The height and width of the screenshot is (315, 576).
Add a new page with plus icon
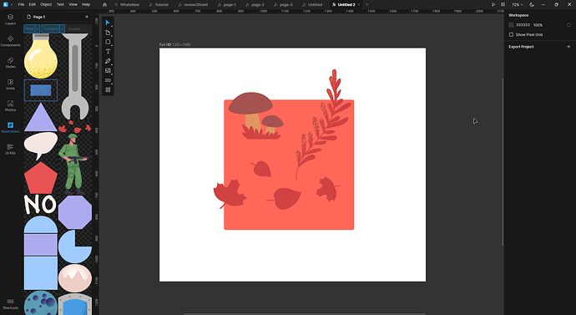(x=87, y=17)
